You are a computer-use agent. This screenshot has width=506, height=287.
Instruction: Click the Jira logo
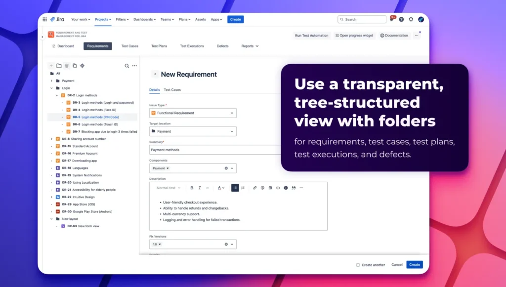pos(57,19)
